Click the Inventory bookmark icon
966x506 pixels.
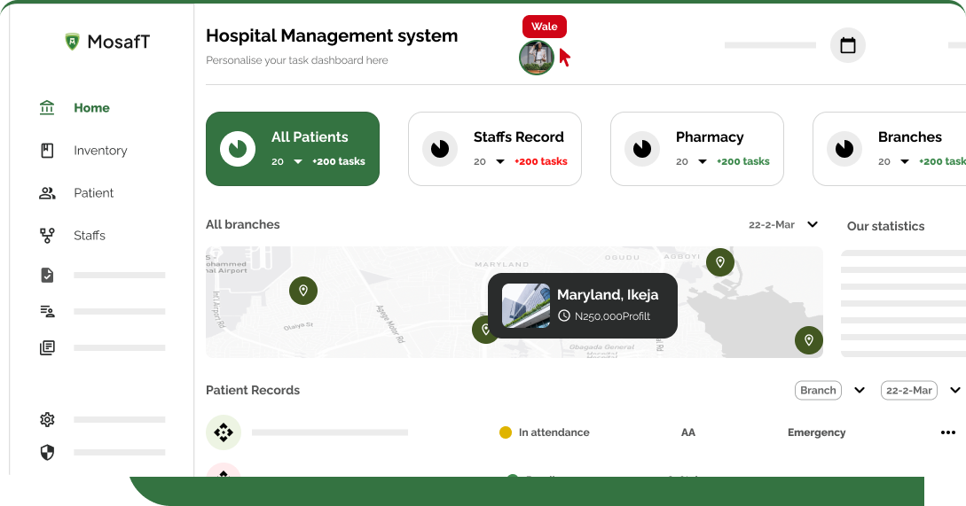pos(47,150)
